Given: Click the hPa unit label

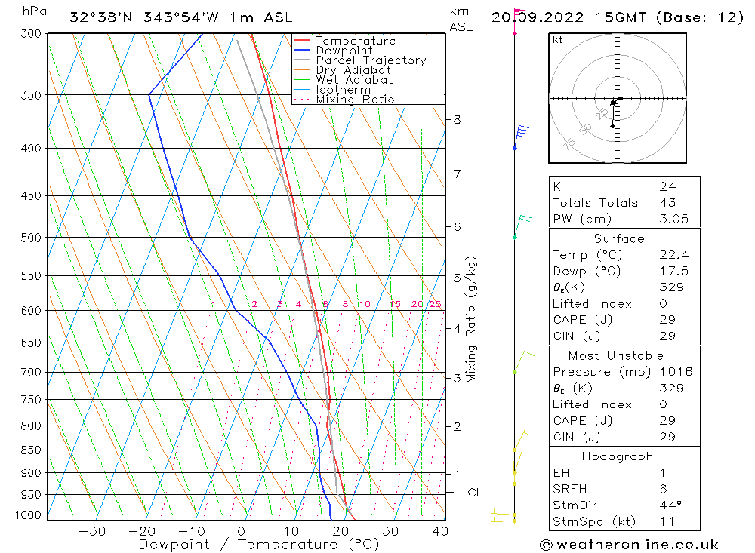Looking at the screenshot, I should tap(34, 11).
